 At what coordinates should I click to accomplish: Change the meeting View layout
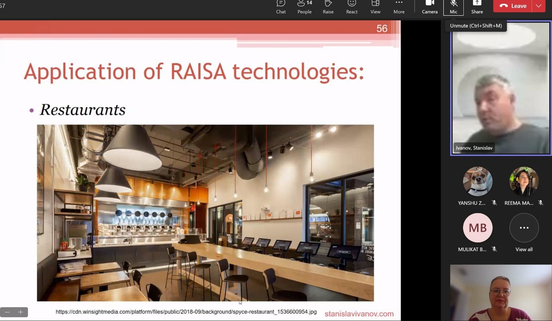[x=375, y=7]
